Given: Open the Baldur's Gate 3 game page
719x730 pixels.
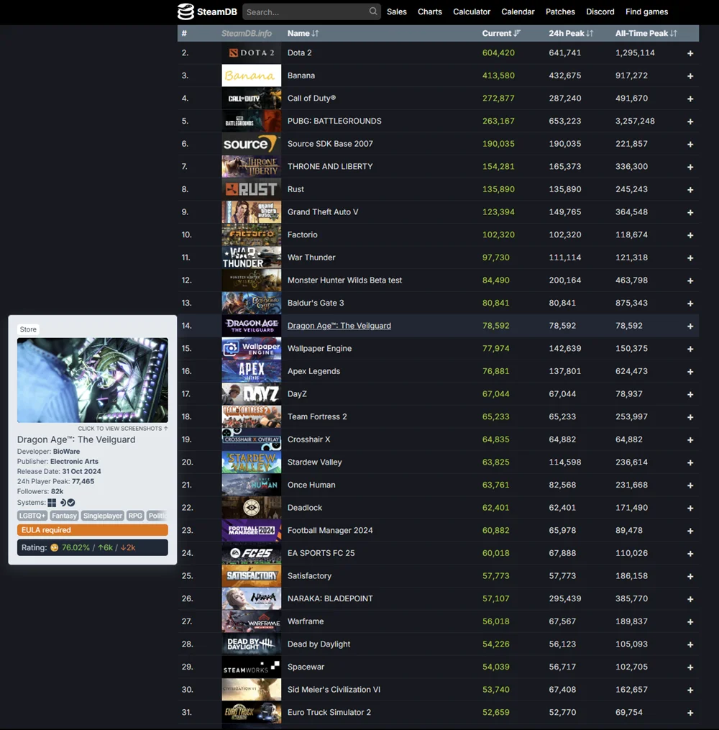Looking at the screenshot, I should pos(316,303).
